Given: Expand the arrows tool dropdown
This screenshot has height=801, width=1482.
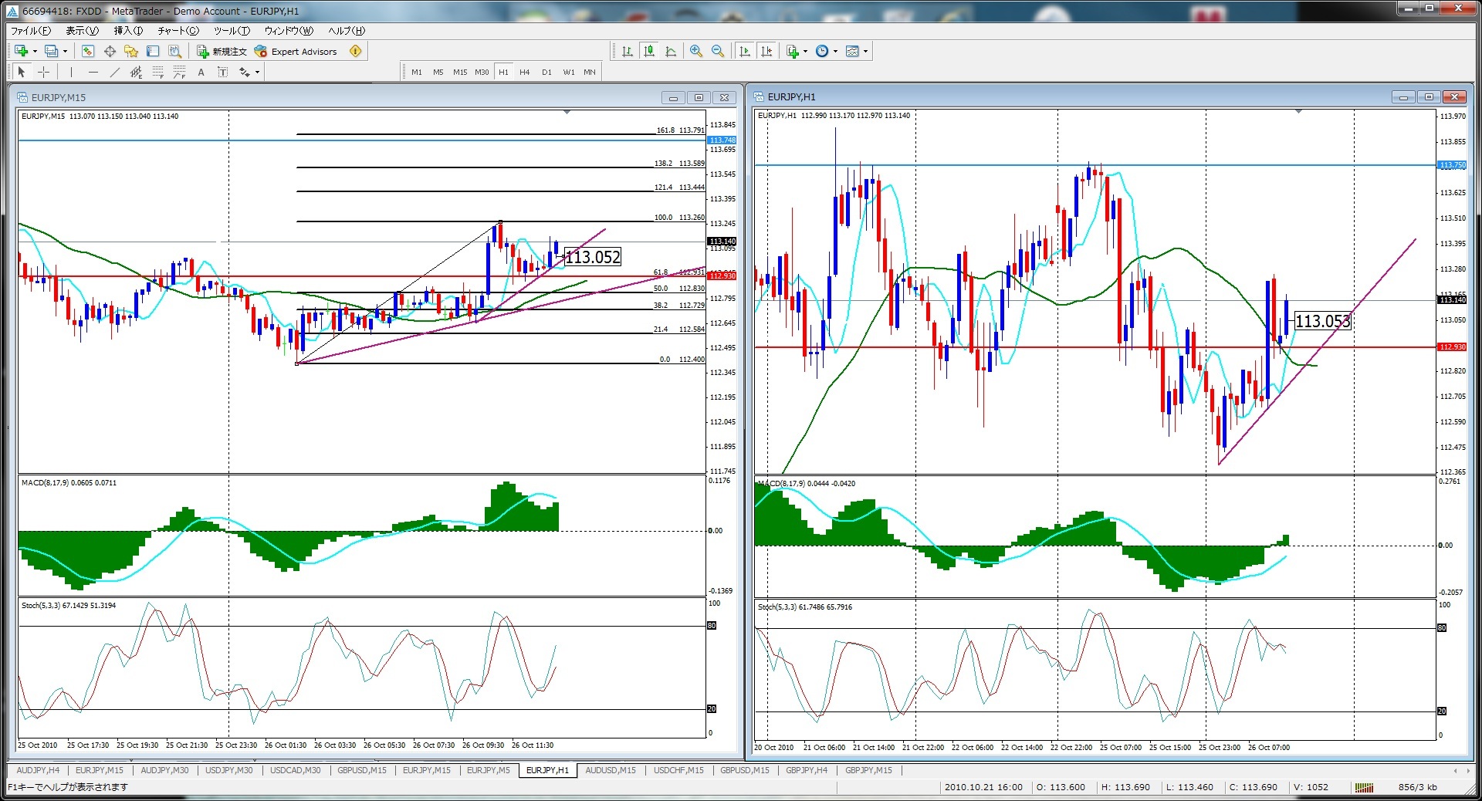Looking at the screenshot, I should [x=257, y=72].
